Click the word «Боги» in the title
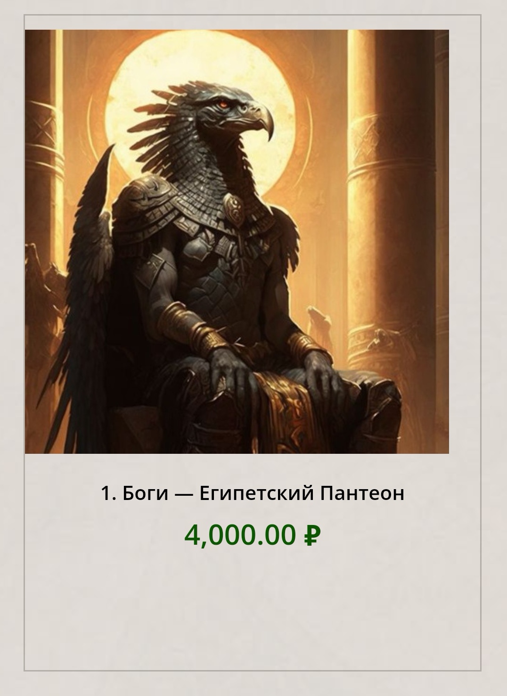507x696 pixels. coord(145,493)
